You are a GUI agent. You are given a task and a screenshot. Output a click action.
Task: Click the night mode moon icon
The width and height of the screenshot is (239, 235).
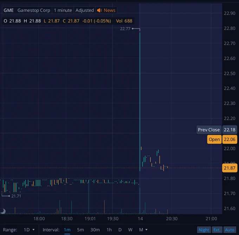click(3, 211)
